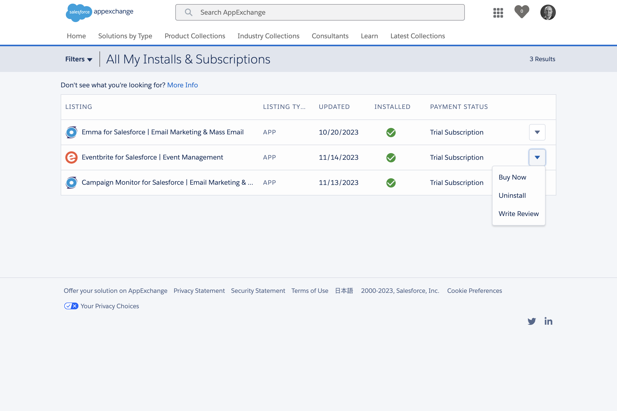Click Offer your solution on AppExchange
Viewport: 617px width, 411px height.
[x=115, y=291]
